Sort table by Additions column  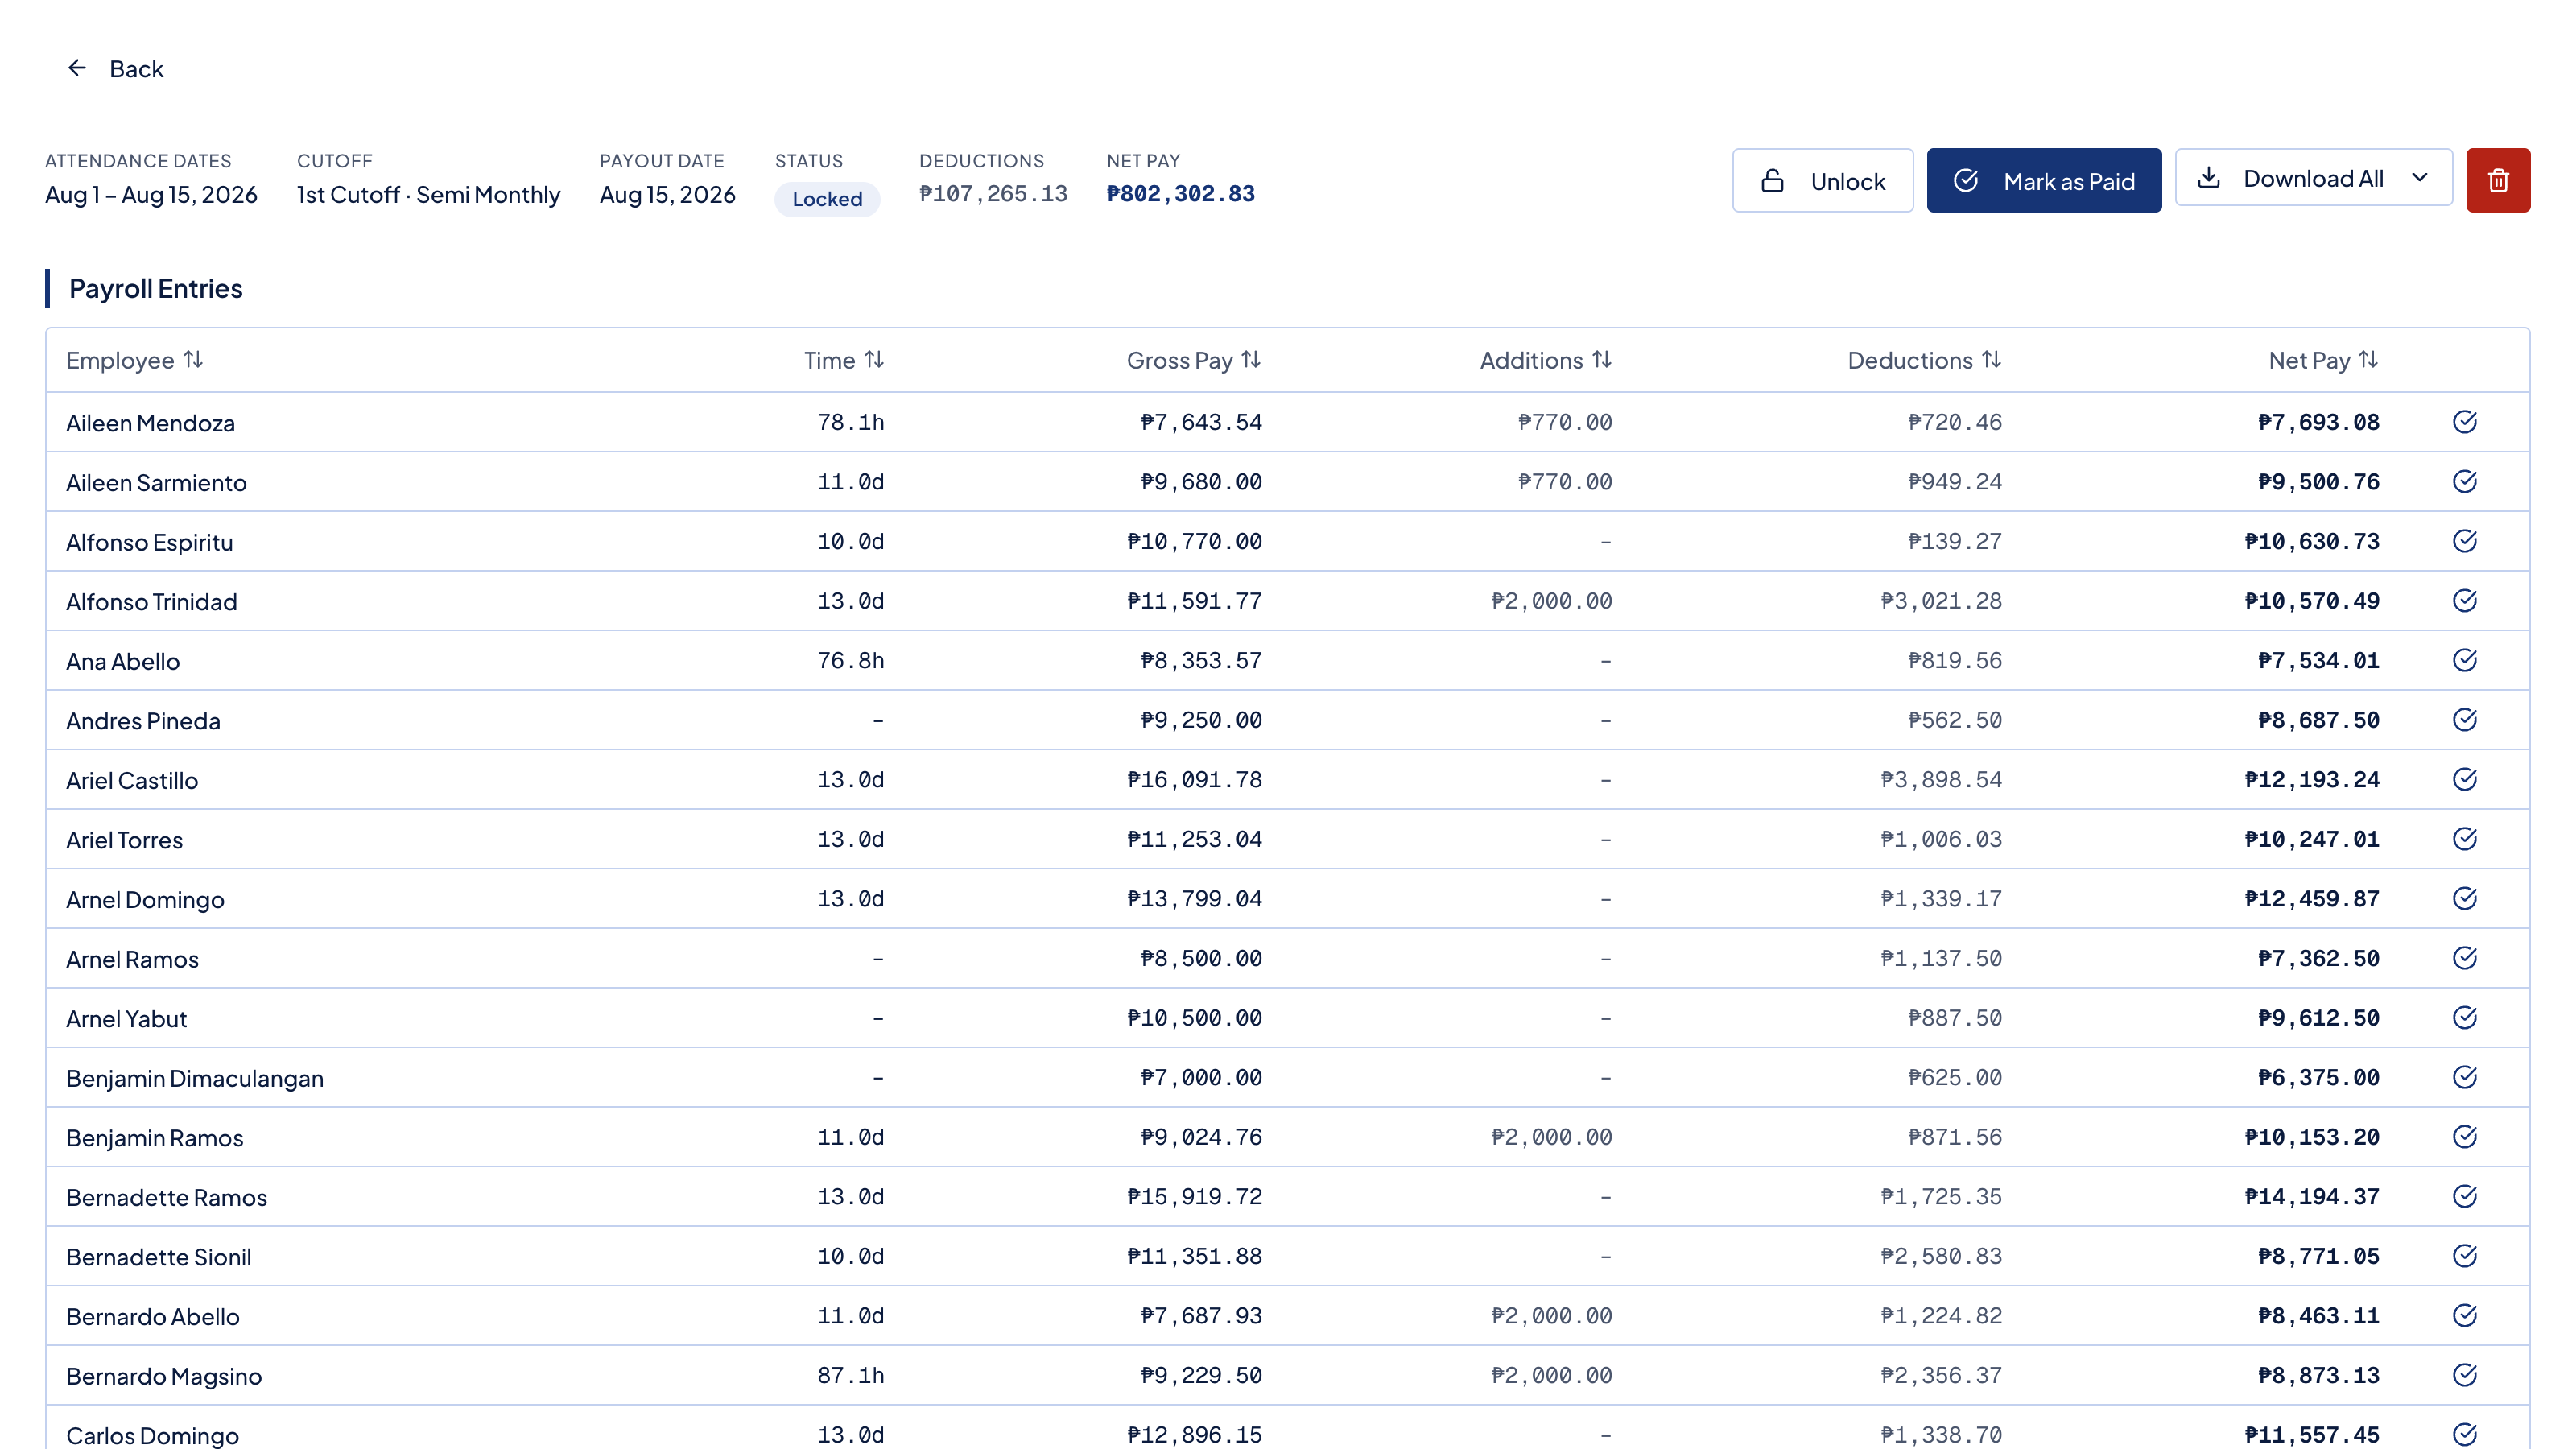tap(1546, 360)
